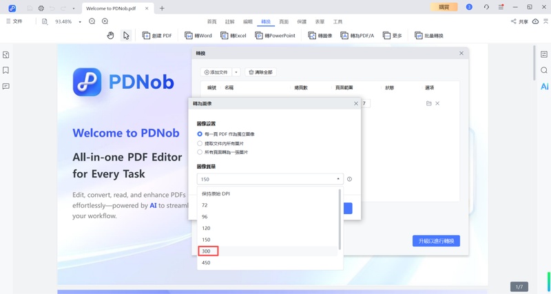Screen dimensions: 551x294
Task: Open output folder icon in file row
Action: pyautogui.click(x=428, y=103)
